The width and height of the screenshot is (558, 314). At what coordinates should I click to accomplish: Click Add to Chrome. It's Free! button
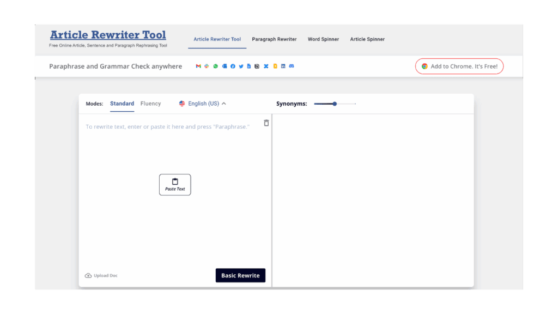[x=459, y=66]
